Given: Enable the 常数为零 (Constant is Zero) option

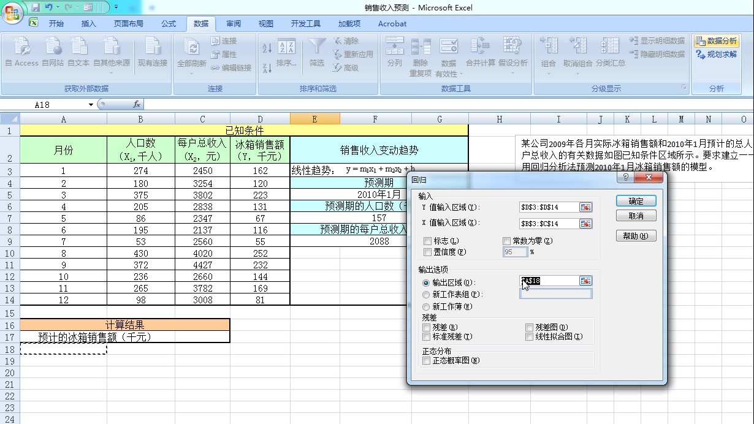Looking at the screenshot, I should click(506, 241).
